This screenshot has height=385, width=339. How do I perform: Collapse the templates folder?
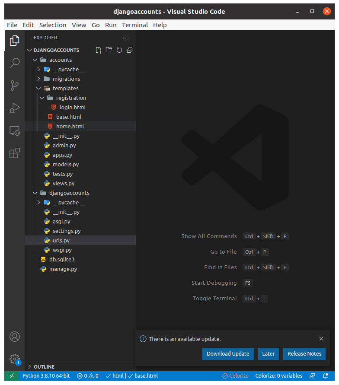point(38,89)
